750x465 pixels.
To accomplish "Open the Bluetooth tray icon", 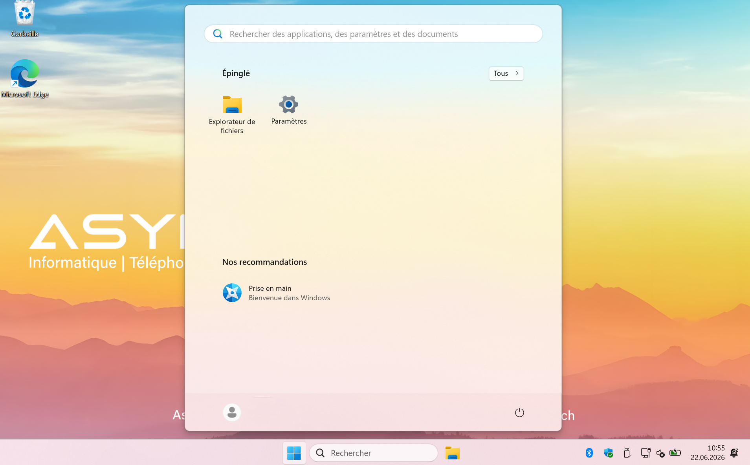I will [x=589, y=453].
